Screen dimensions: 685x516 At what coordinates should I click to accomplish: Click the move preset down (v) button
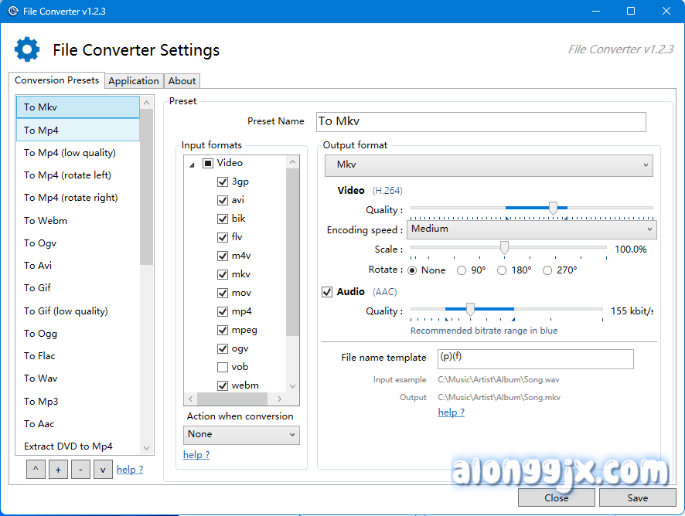click(103, 469)
